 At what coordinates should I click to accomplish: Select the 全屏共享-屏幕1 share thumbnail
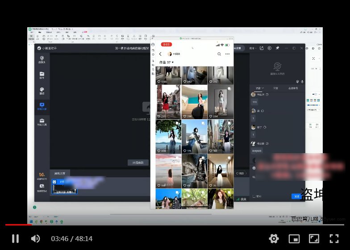[x=64, y=187]
